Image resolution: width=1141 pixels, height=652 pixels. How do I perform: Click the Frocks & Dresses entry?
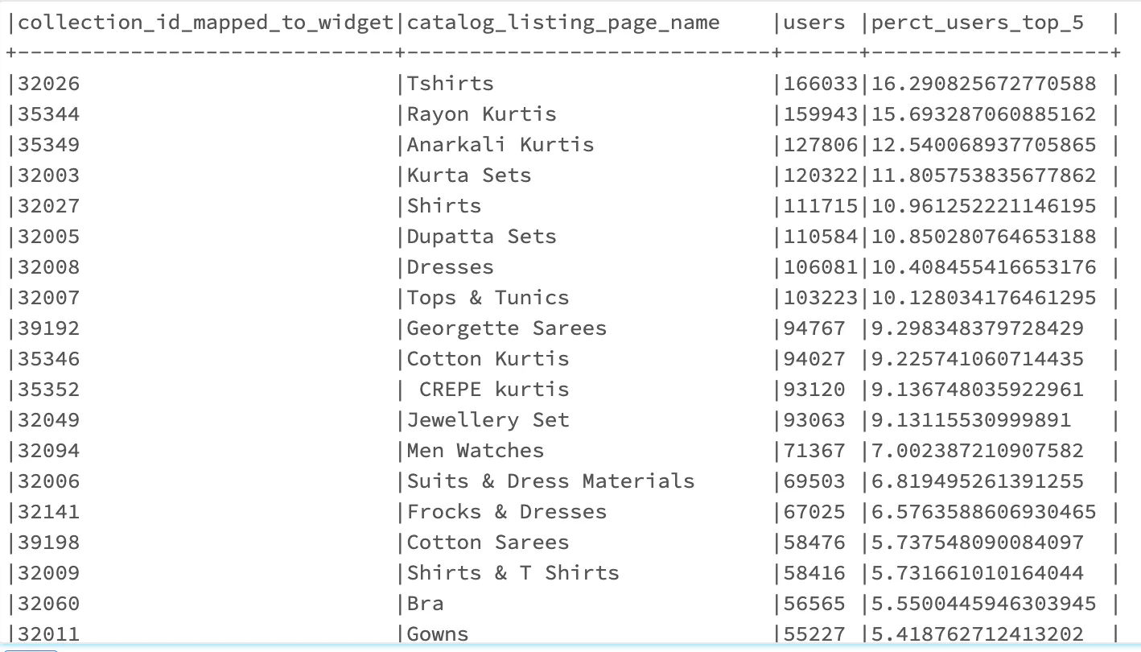pos(506,512)
